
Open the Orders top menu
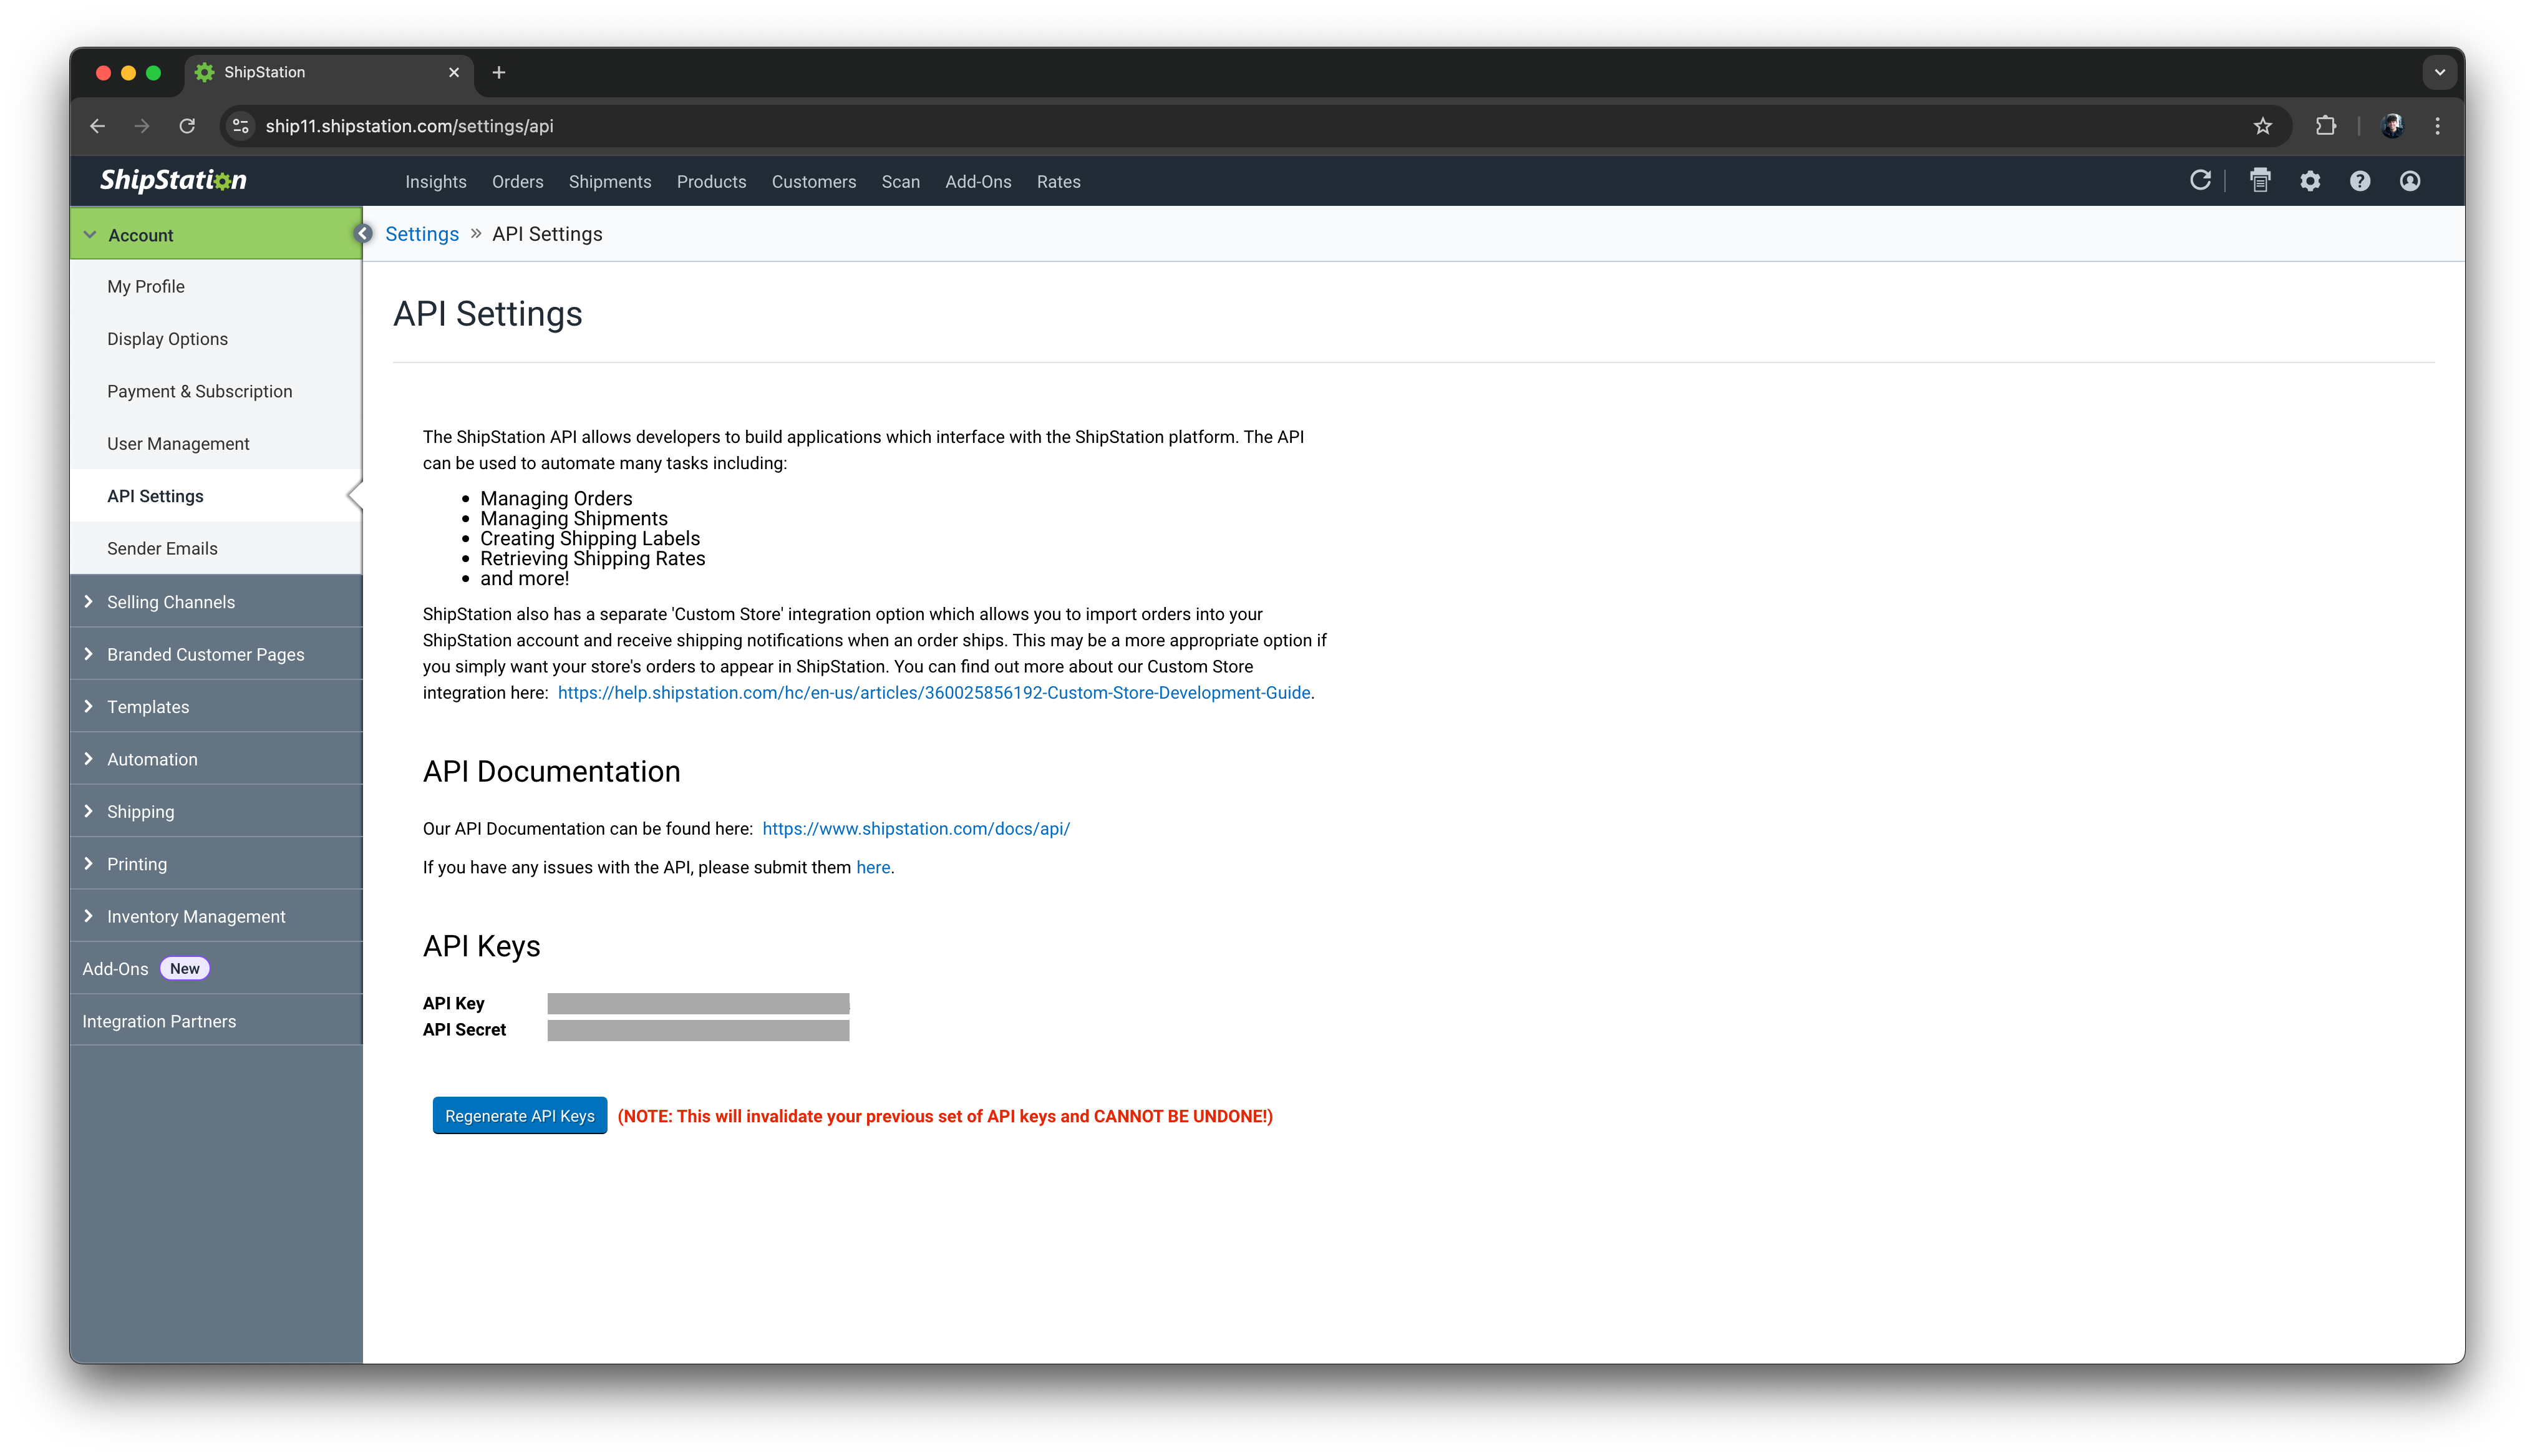[517, 182]
